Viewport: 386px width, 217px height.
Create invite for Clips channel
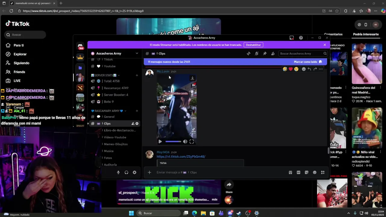point(133,124)
